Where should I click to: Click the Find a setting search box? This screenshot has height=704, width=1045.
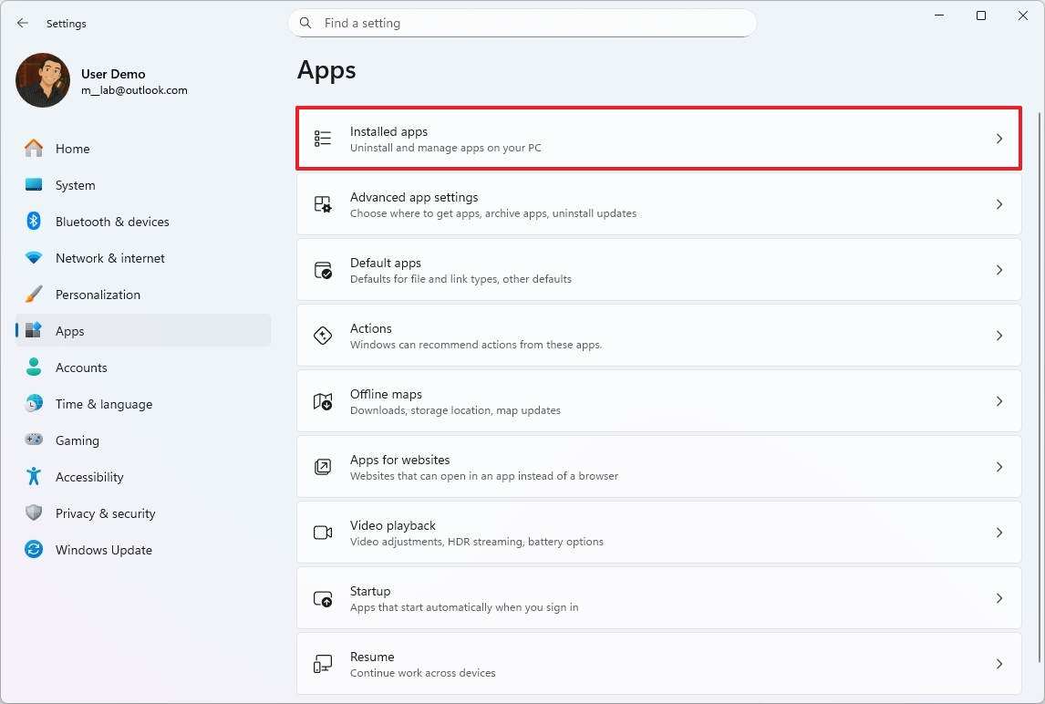click(522, 23)
